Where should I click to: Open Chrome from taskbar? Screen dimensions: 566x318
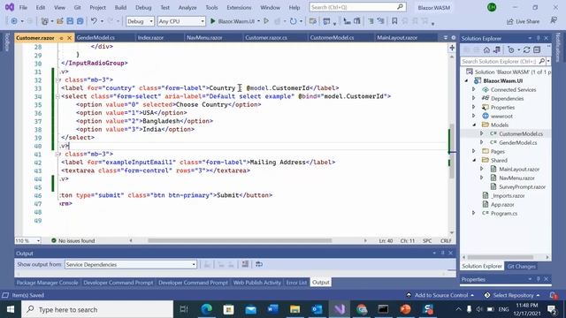pyautogui.click(x=362, y=309)
